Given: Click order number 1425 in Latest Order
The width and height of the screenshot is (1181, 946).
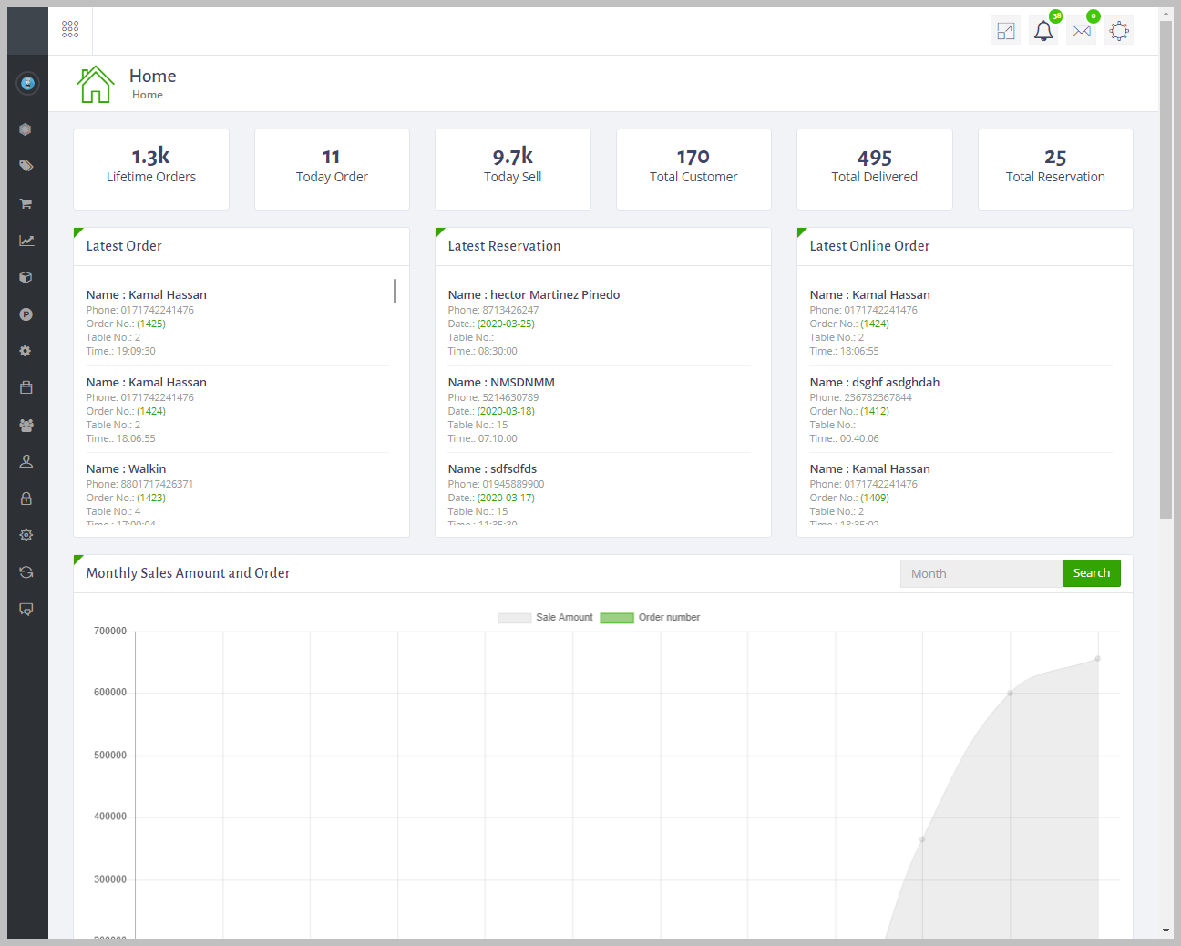Looking at the screenshot, I should (x=151, y=324).
